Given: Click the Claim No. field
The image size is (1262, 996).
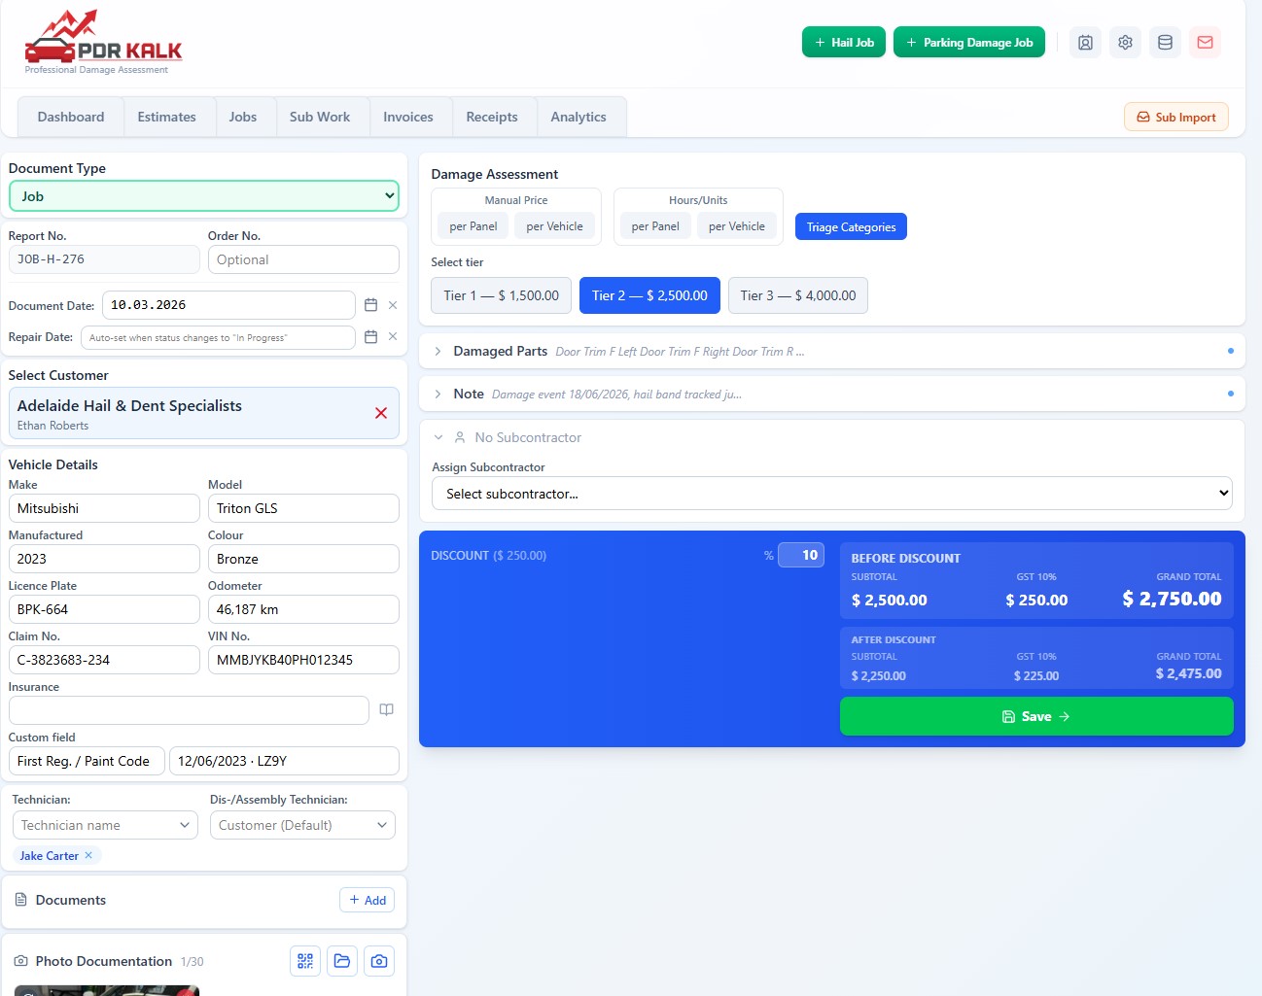Looking at the screenshot, I should pyautogui.click(x=104, y=660).
